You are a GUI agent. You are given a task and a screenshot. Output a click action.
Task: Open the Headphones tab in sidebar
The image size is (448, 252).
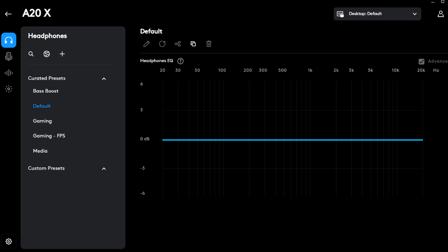[x=9, y=40]
